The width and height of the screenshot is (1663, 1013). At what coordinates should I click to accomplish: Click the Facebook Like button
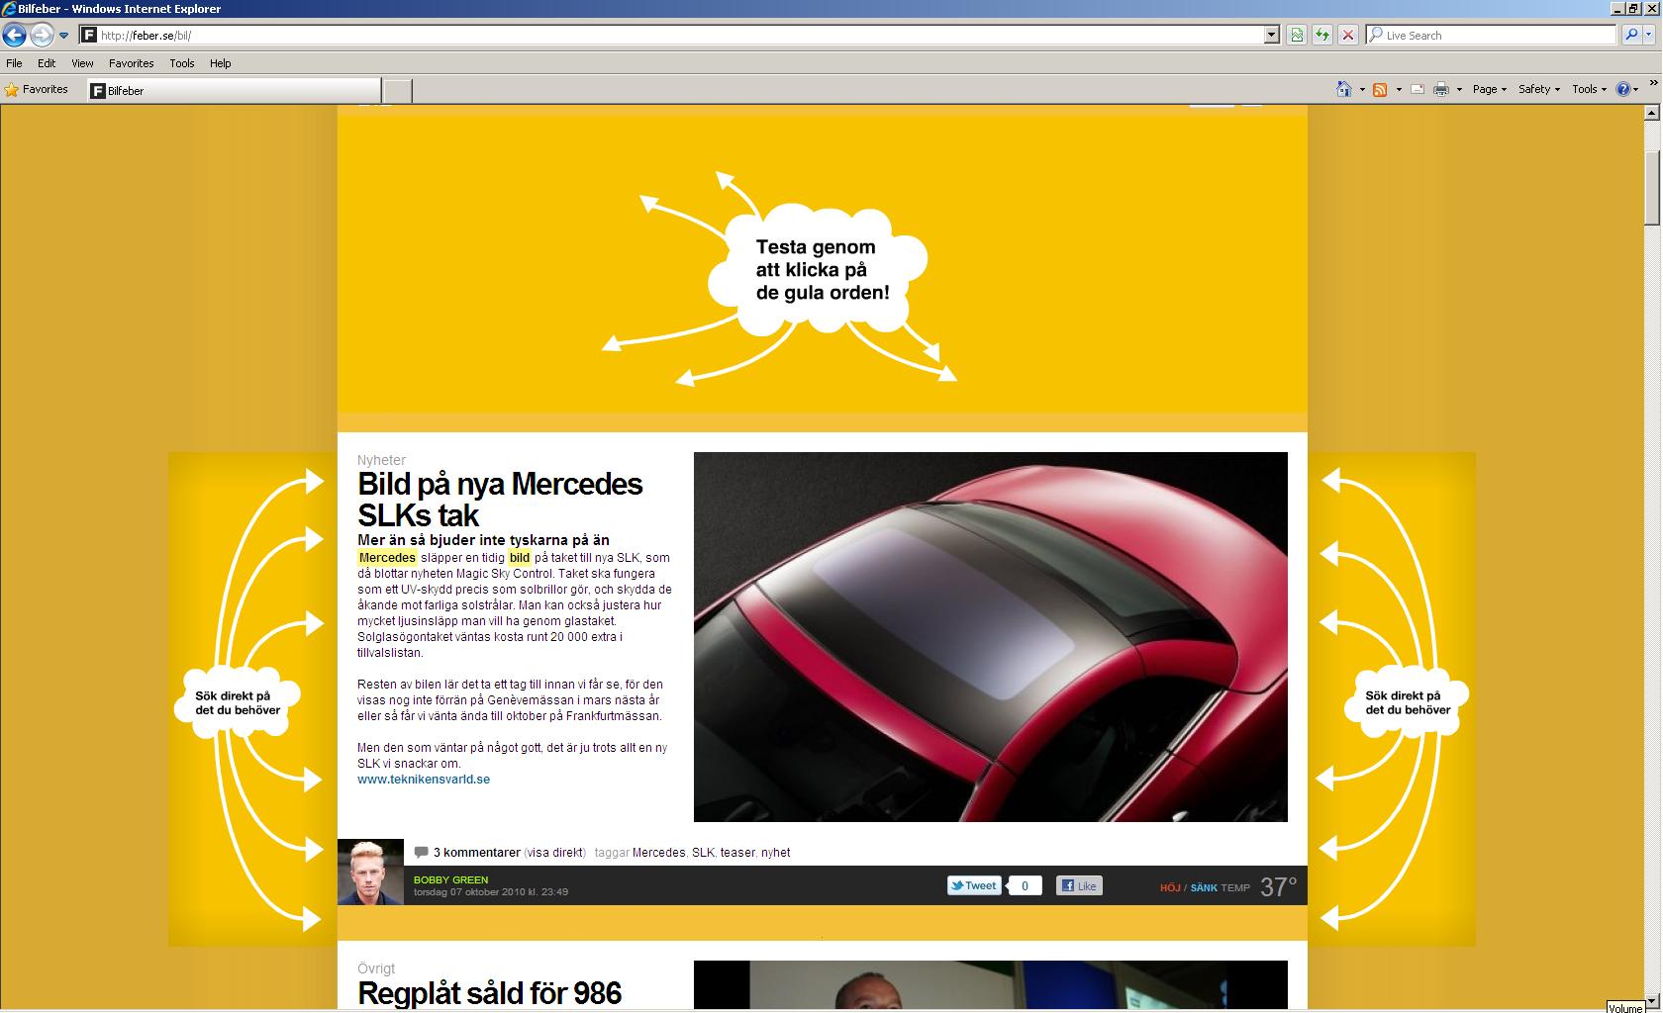(1079, 886)
